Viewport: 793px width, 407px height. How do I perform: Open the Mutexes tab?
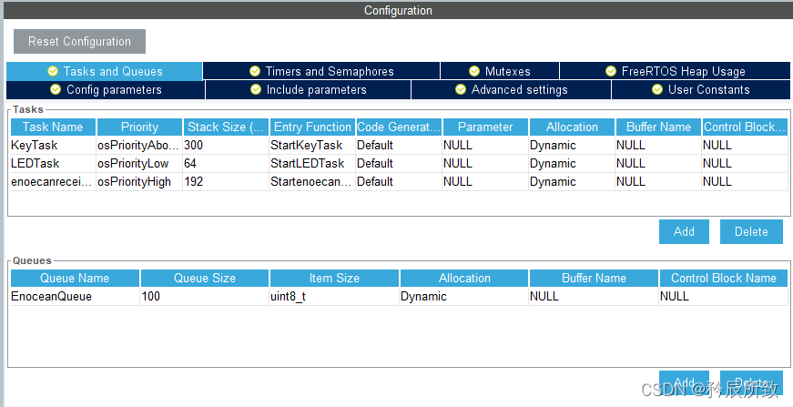pos(500,71)
